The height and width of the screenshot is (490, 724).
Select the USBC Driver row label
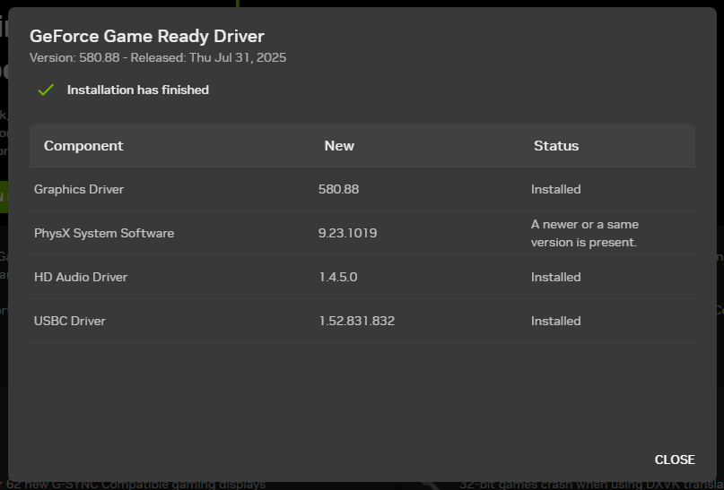pyautogui.click(x=70, y=321)
